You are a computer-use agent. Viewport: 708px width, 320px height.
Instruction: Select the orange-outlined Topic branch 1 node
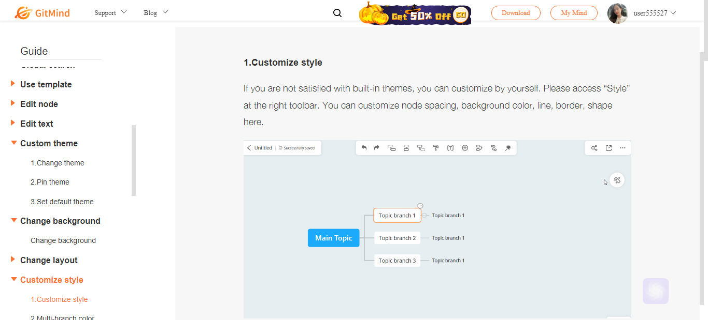pos(397,216)
